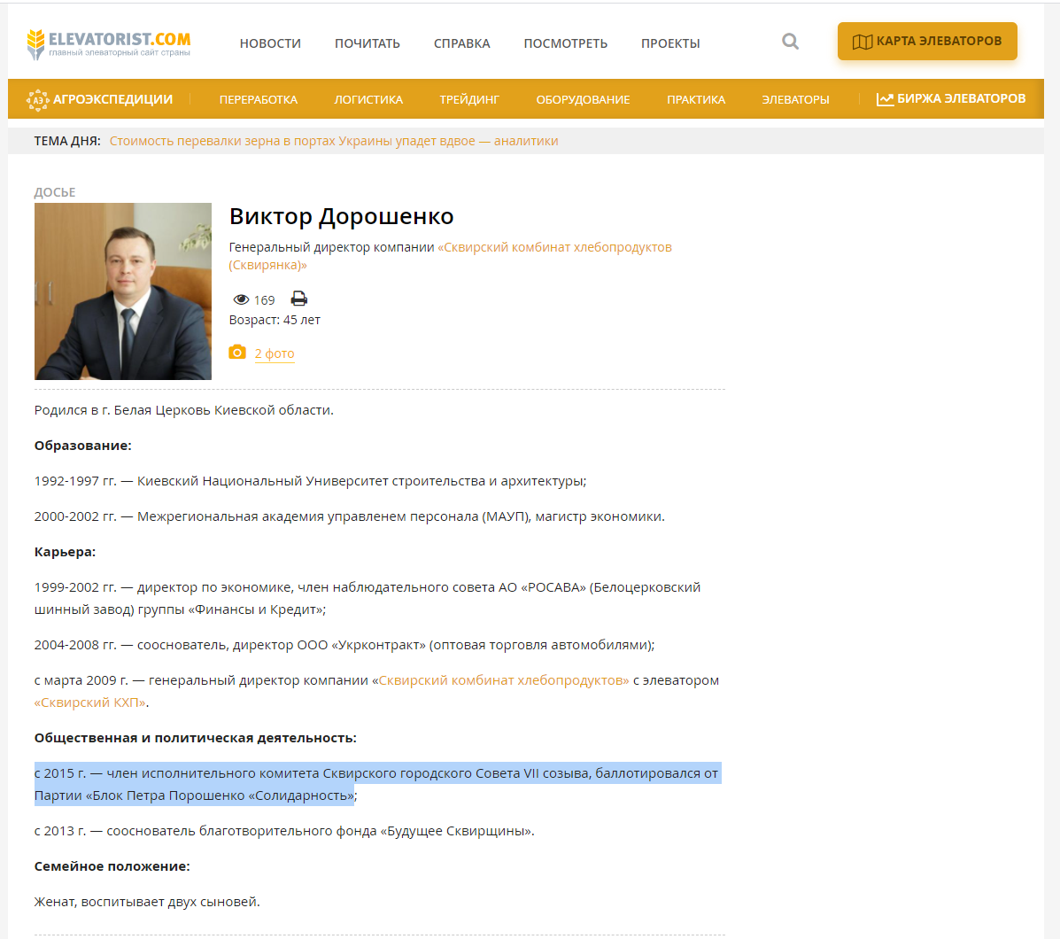Viewport: 1060px width, 939px height.
Task: Open the Новости menu
Action: (270, 43)
